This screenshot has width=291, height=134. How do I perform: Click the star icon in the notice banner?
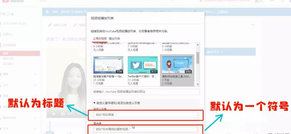tap(47, 12)
